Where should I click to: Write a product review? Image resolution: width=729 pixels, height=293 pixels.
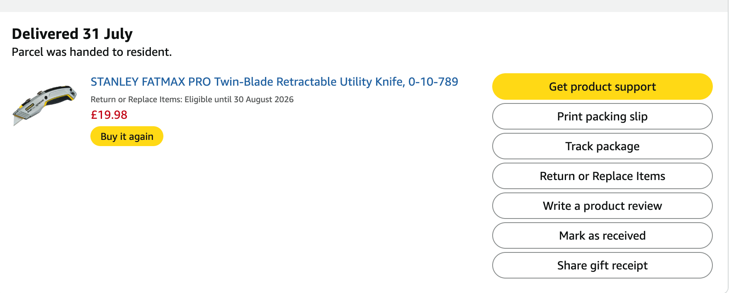click(x=602, y=206)
